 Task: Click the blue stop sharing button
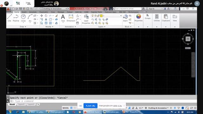pyautogui.click(x=90, y=105)
